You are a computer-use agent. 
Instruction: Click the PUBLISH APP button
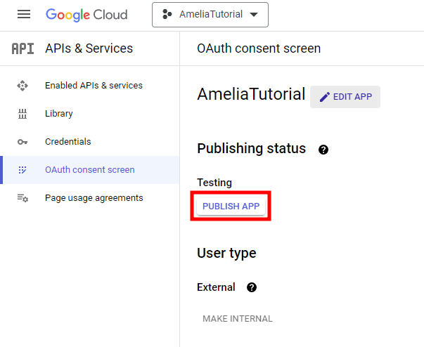click(231, 206)
